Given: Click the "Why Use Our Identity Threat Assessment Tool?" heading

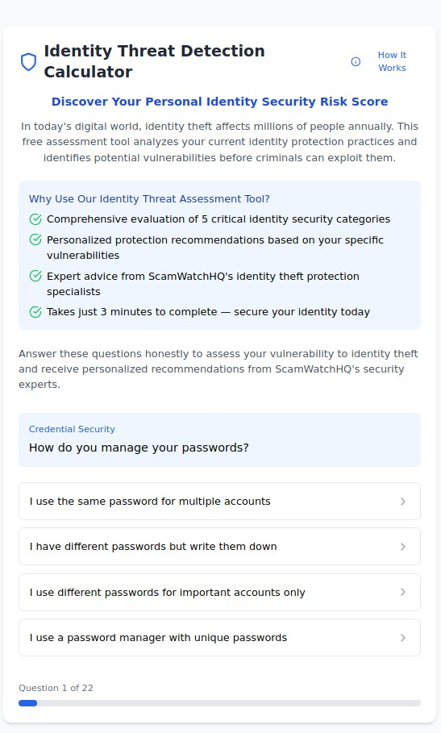Looking at the screenshot, I should coord(149,199).
